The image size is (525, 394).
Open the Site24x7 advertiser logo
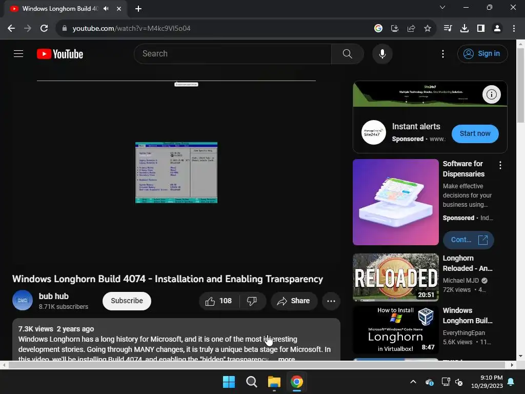(373, 132)
